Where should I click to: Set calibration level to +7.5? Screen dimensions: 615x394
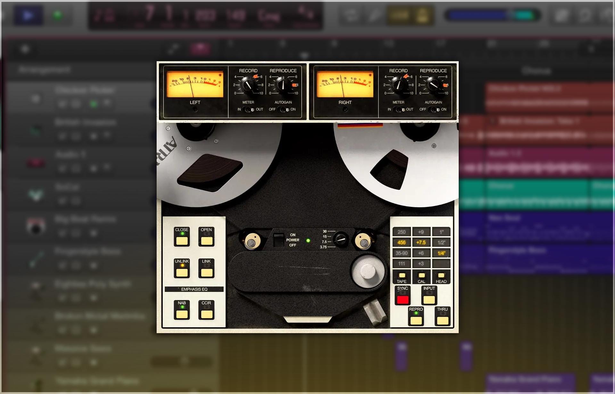click(421, 242)
